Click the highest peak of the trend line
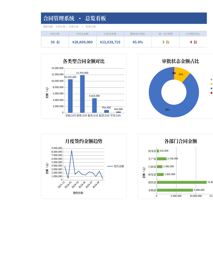Screen dimensions: 213x276 coord(72,151)
